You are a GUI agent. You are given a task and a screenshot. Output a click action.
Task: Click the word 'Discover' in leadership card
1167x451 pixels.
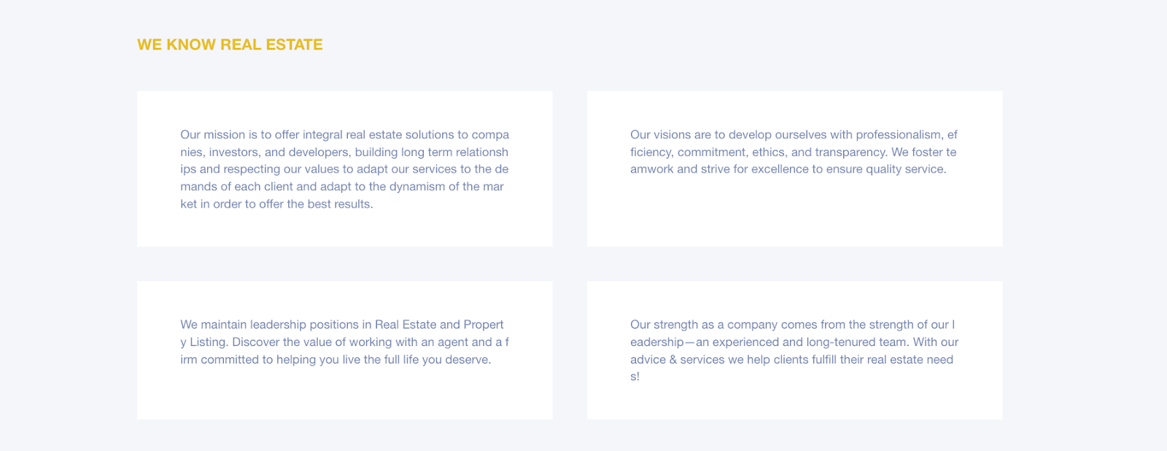[x=255, y=342]
